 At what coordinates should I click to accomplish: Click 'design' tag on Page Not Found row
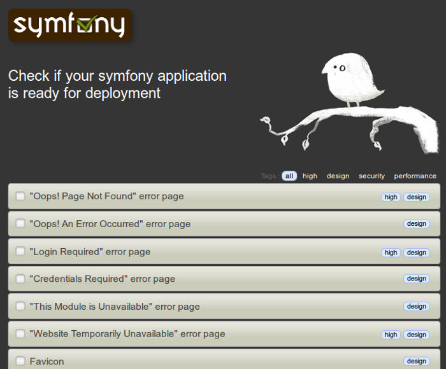(417, 197)
